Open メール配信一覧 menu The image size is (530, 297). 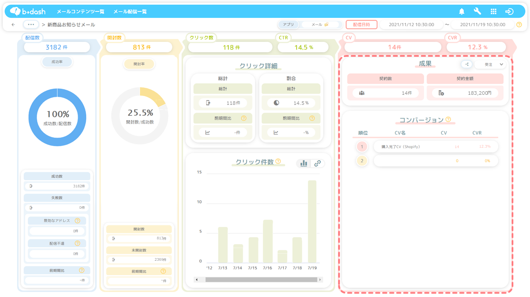point(130,12)
